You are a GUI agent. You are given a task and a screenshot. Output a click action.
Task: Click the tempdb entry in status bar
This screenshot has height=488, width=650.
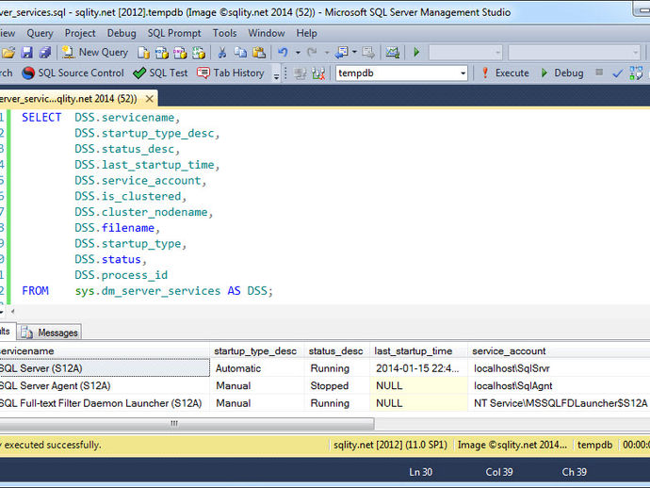pyautogui.click(x=594, y=445)
